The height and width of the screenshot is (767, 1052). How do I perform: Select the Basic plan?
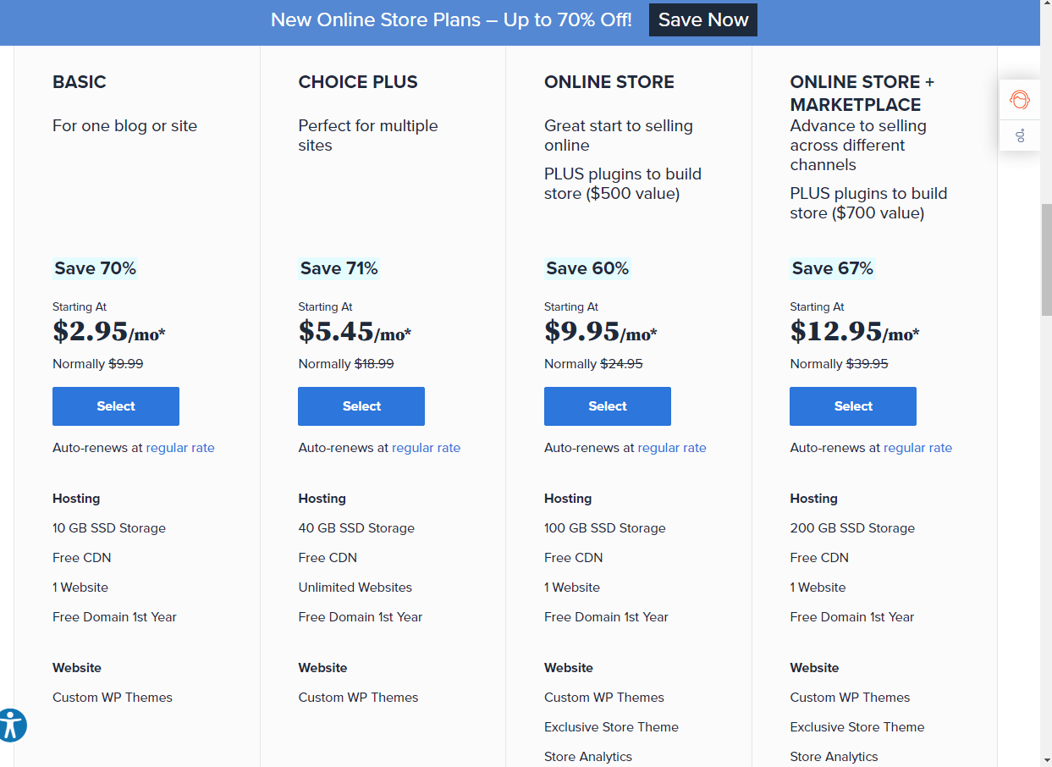tap(116, 406)
